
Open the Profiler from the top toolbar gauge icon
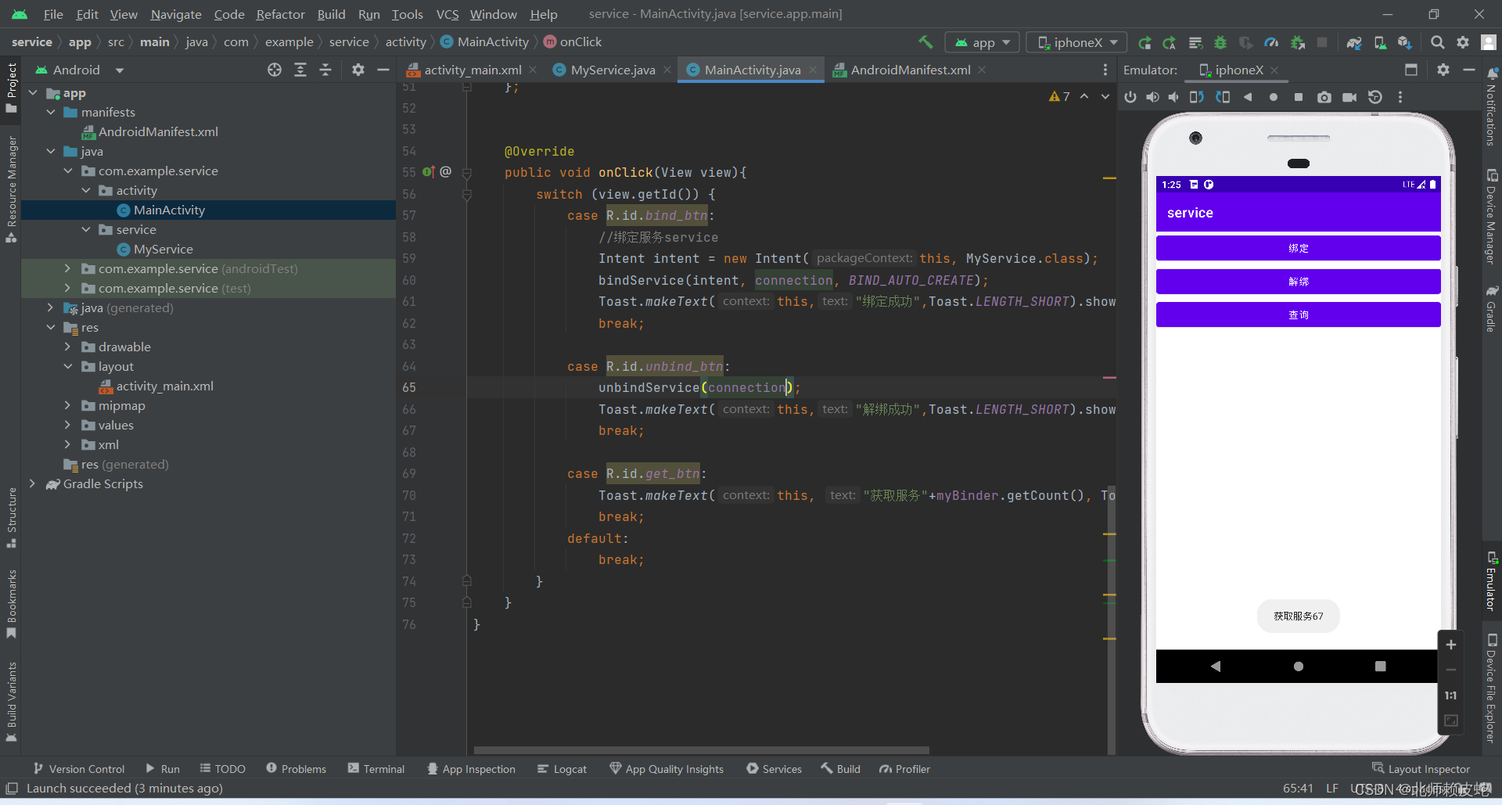pyautogui.click(x=1271, y=42)
